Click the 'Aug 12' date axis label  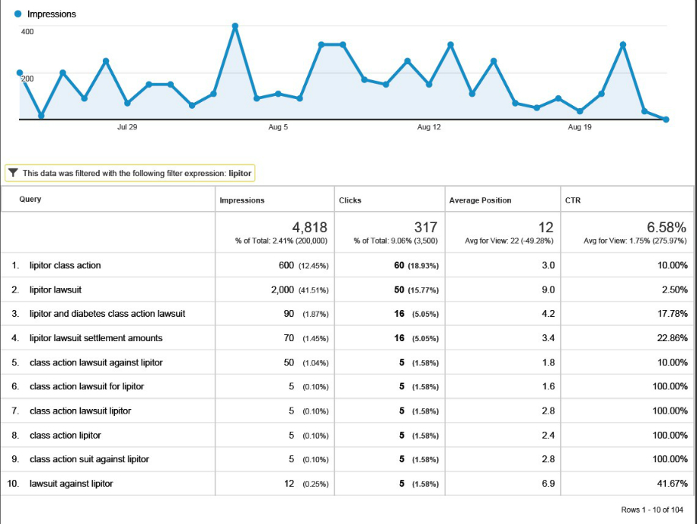pos(429,127)
